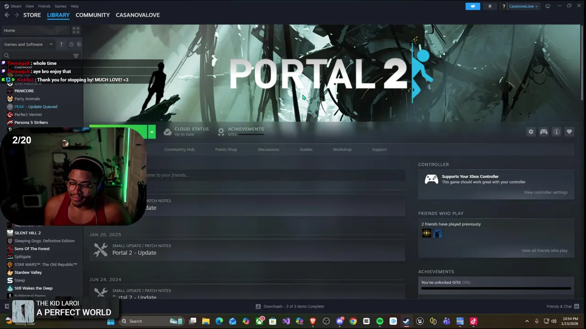586x329 pixels.
Task: Click the blue megaphone announcements button
Action: tap(473, 6)
